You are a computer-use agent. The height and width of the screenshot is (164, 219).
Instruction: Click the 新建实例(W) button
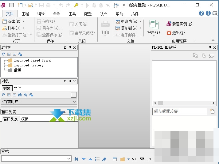[179, 24]
